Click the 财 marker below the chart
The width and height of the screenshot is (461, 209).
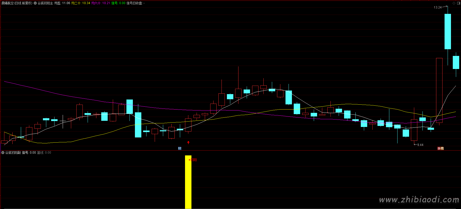[180, 148]
